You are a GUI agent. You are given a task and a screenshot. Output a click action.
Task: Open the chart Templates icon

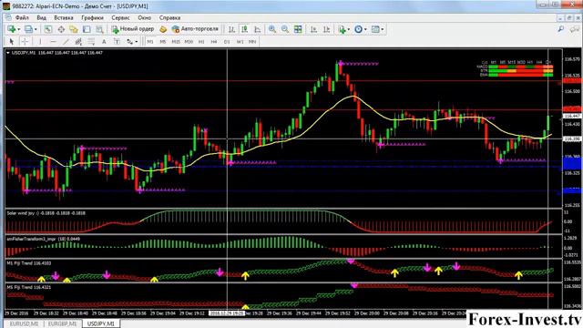(x=375, y=29)
